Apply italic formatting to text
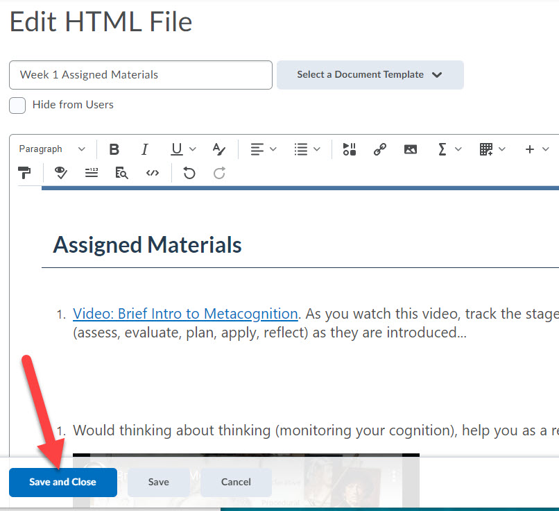This screenshot has width=559, height=511. click(145, 149)
